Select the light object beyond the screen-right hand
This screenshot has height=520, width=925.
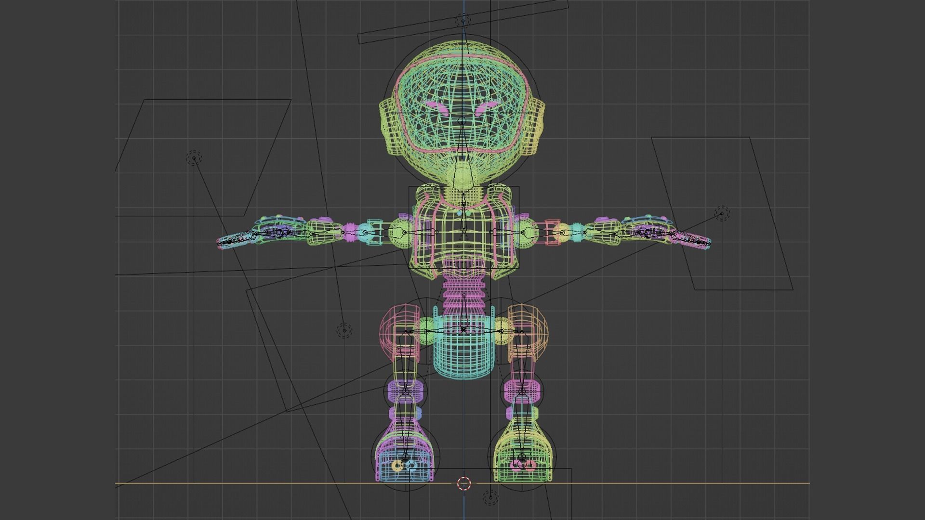click(x=721, y=213)
